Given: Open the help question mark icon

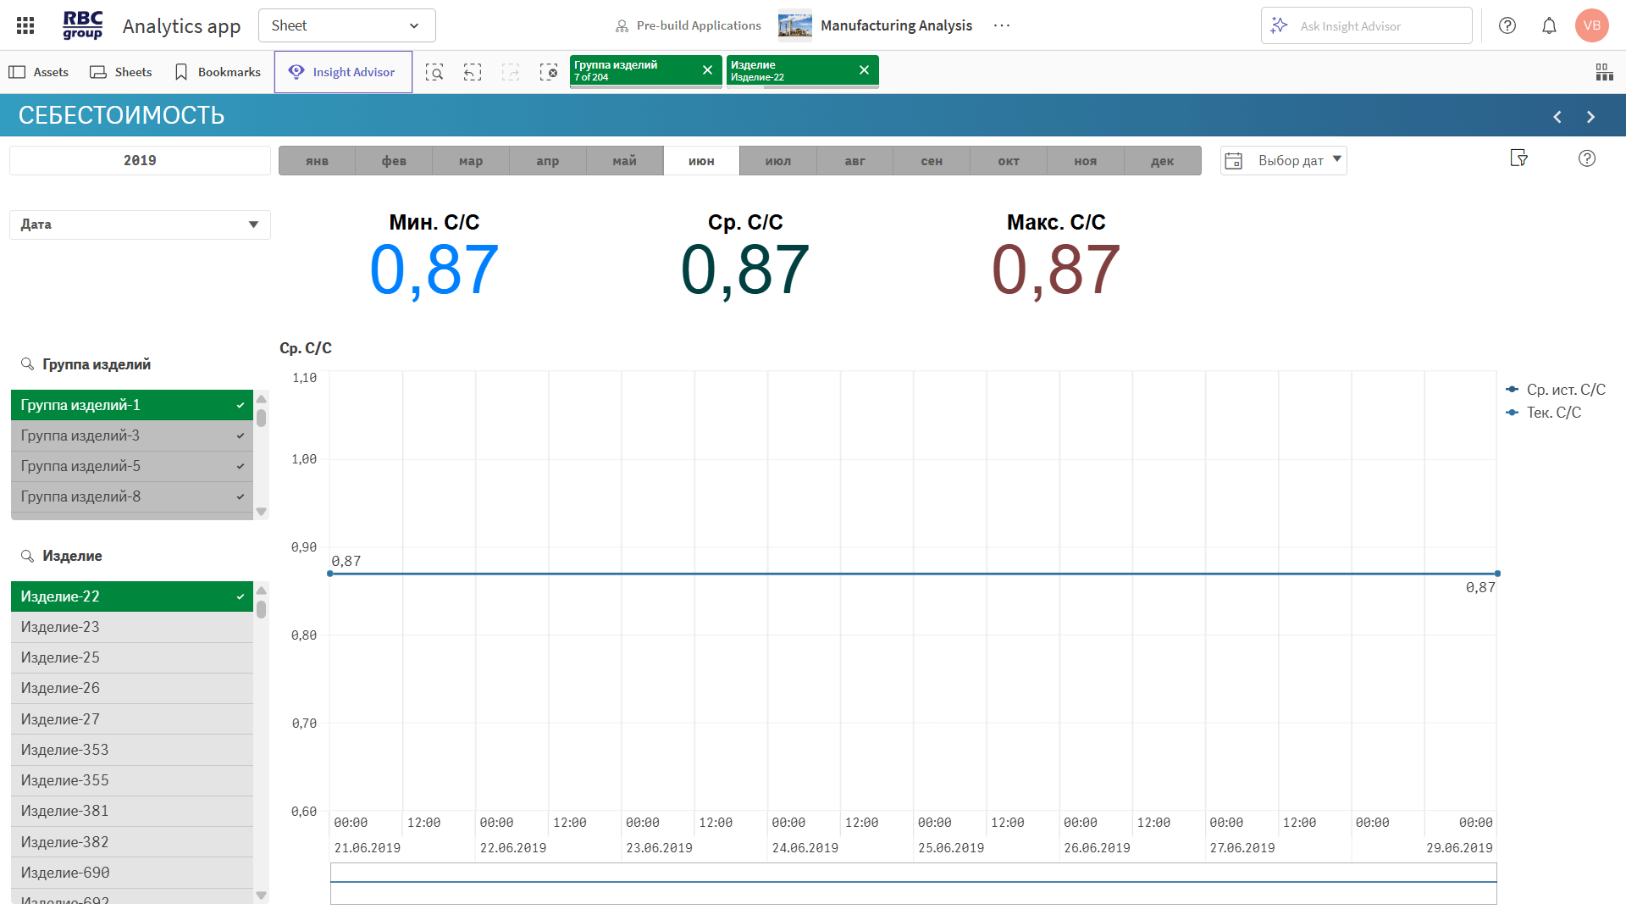Looking at the screenshot, I should click(x=1507, y=25).
